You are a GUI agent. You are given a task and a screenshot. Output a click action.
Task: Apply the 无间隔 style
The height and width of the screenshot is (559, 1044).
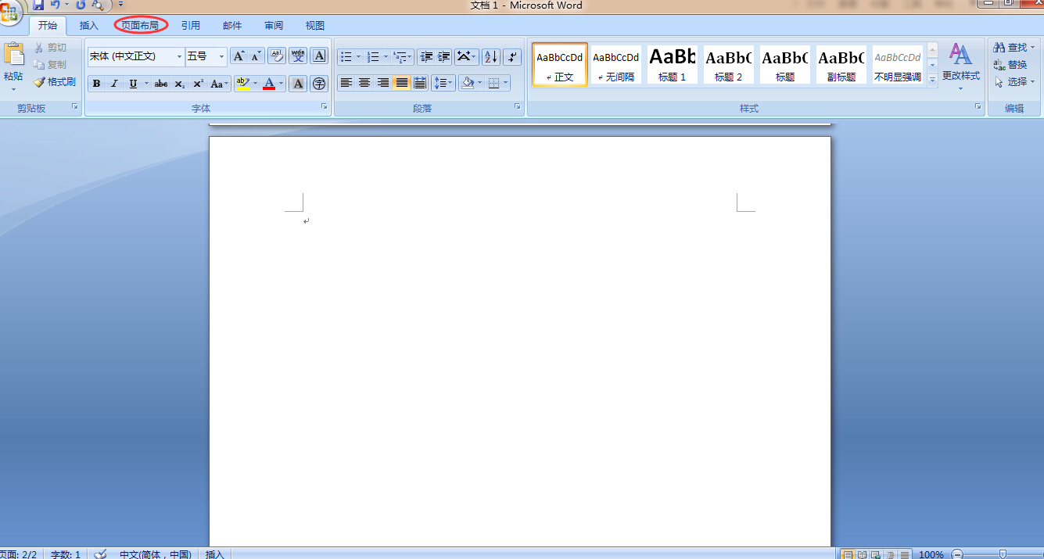616,65
